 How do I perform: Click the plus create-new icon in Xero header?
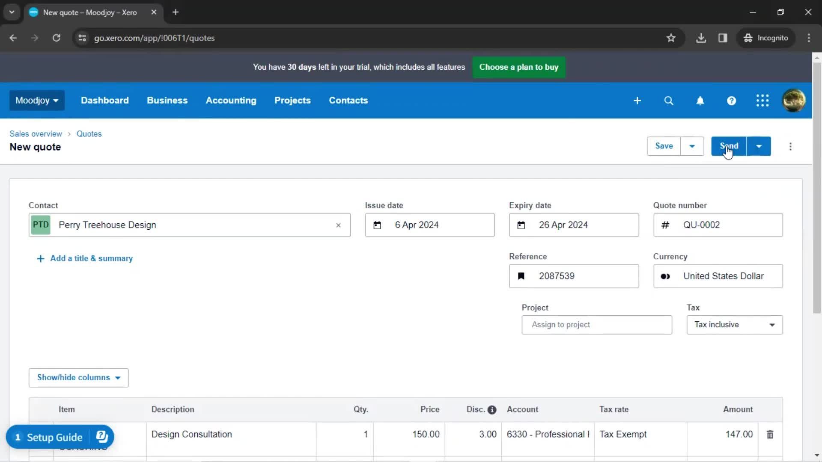637,101
